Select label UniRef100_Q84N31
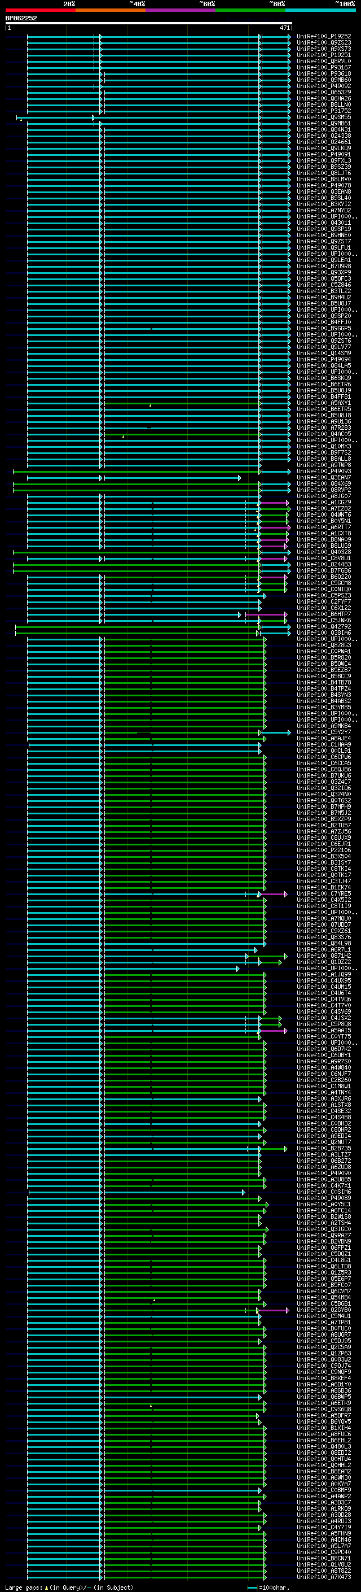 point(323,130)
